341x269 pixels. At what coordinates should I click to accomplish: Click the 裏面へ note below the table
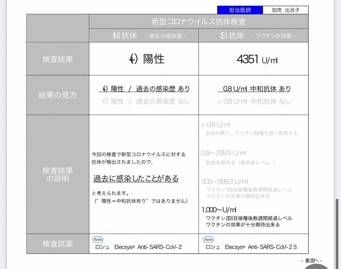point(311,260)
